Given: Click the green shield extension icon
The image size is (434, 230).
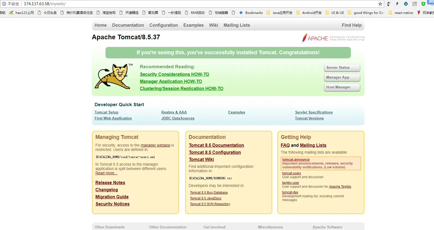Looking at the screenshot, I should click(x=423, y=4).
